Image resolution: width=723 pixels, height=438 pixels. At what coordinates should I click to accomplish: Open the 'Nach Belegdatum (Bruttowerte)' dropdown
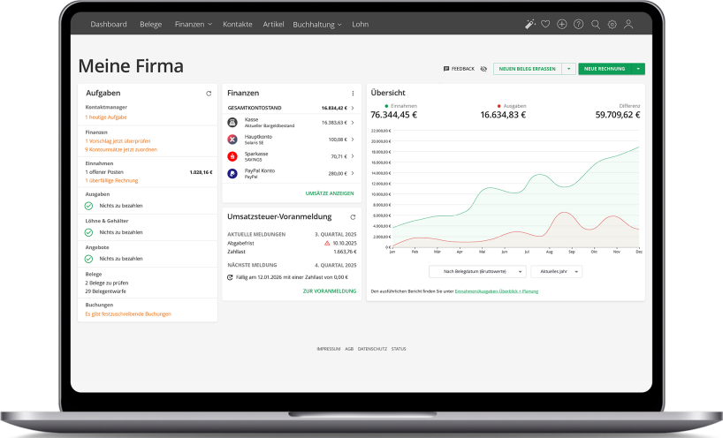pos(477,272)
